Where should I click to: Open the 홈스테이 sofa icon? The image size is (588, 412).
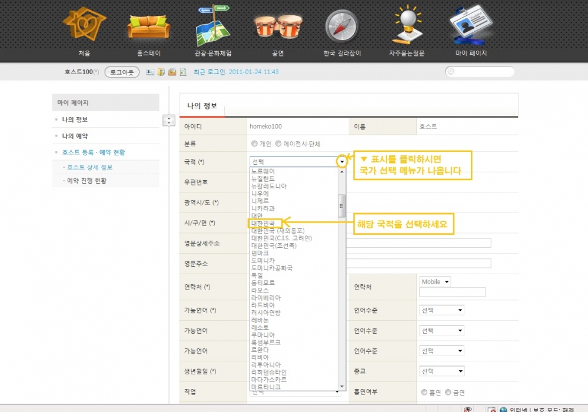(148, 27)
